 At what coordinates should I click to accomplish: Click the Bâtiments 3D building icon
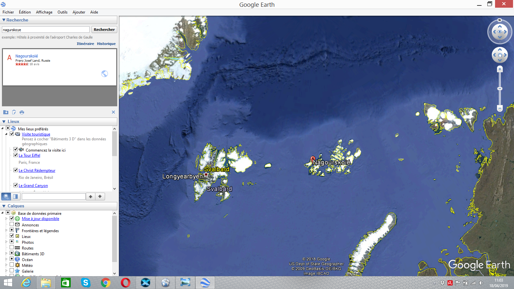click(x=17, y=254)
